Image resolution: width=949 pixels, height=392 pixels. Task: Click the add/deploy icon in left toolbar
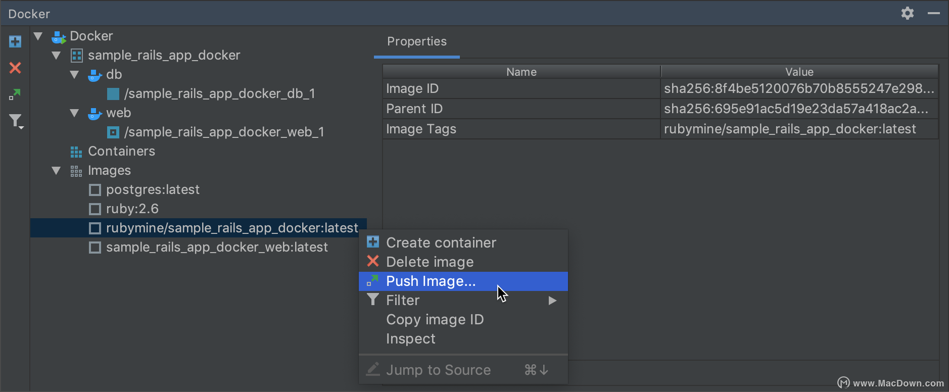15,41
